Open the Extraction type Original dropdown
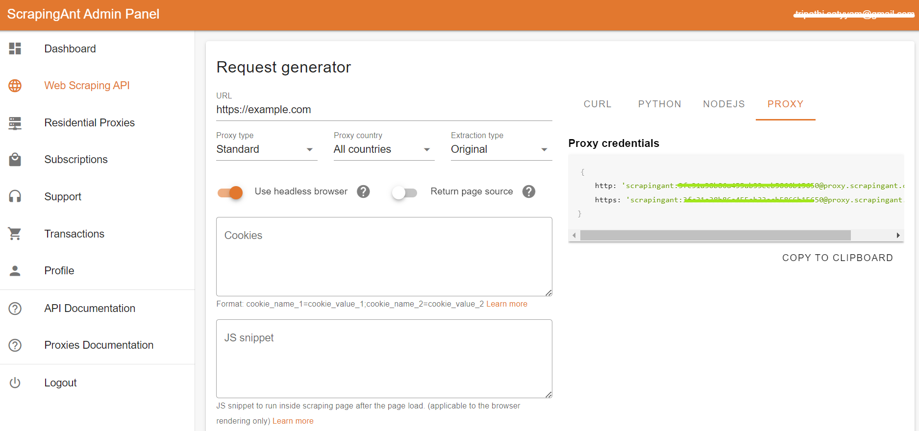 click(x=501, y=149)
